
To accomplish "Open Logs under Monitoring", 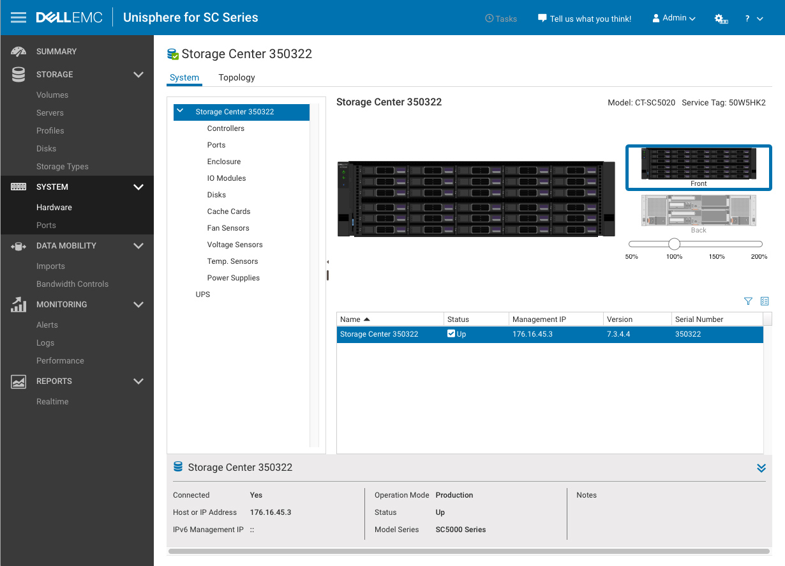I will [45, 343].
